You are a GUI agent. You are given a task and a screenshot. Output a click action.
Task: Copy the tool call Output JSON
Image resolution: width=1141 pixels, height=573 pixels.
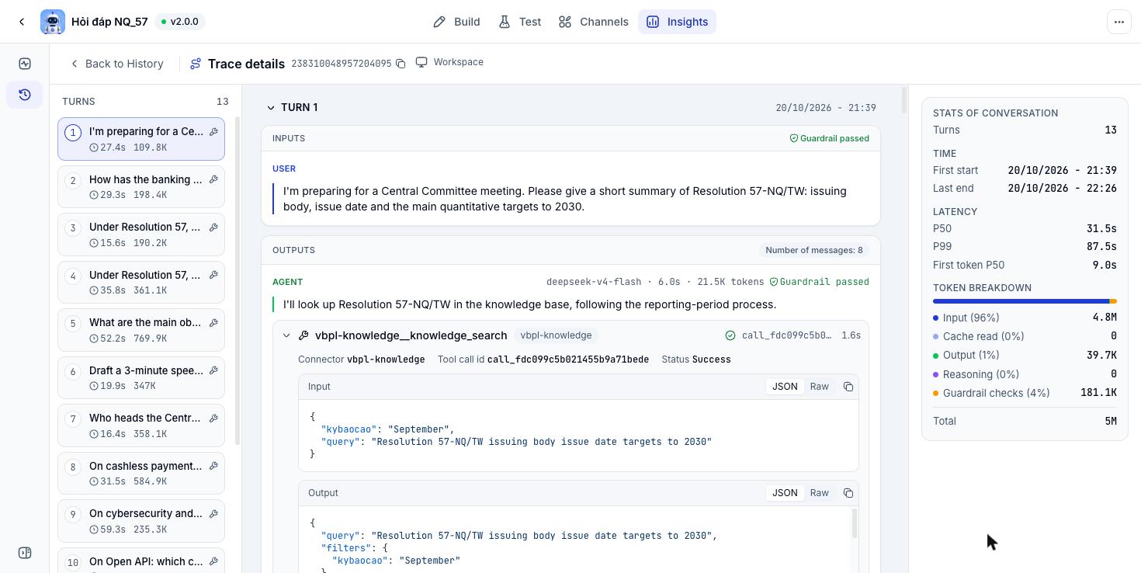pyautogui.click(x=848, y=493)
